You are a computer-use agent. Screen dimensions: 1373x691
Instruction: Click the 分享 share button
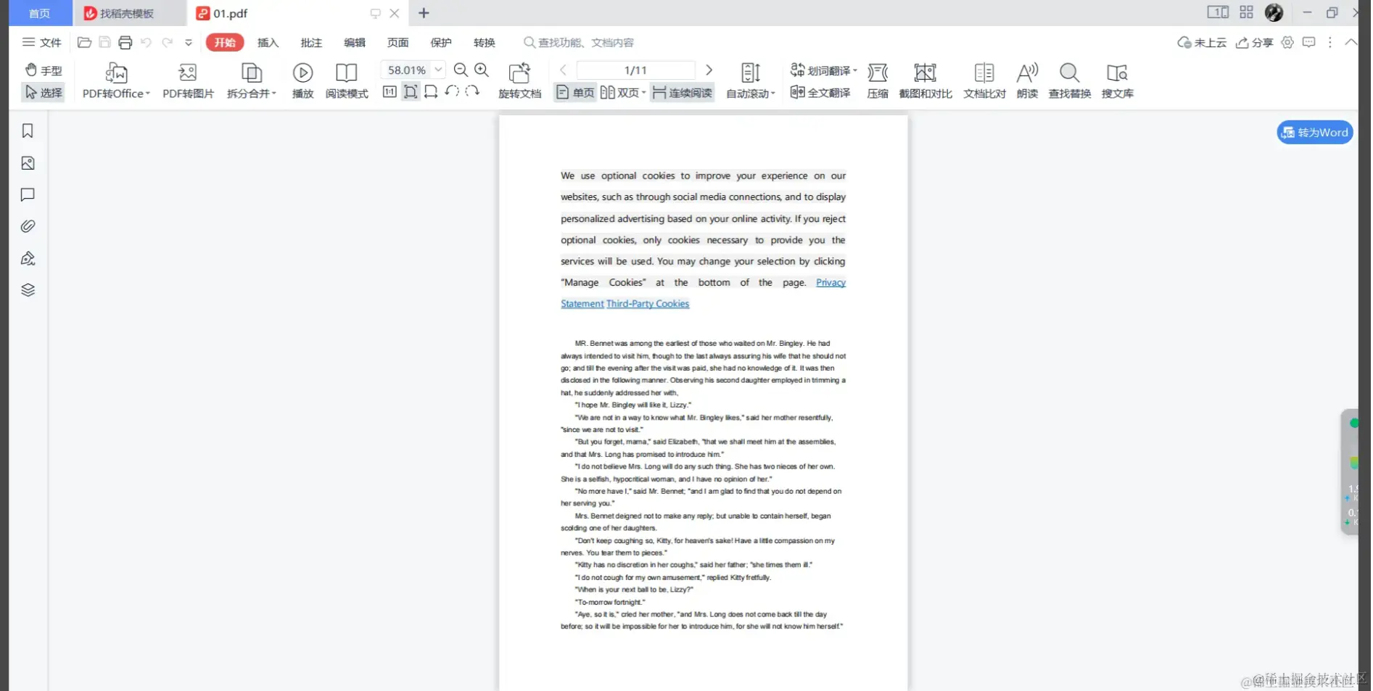point(1255,43)
